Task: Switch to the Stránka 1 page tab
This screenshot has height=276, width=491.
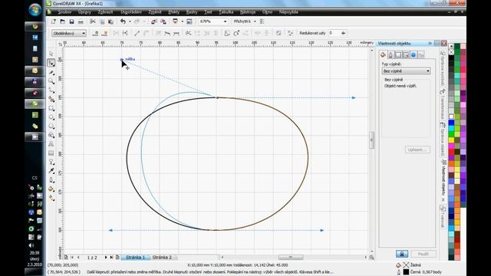Action: click(135, 258)
